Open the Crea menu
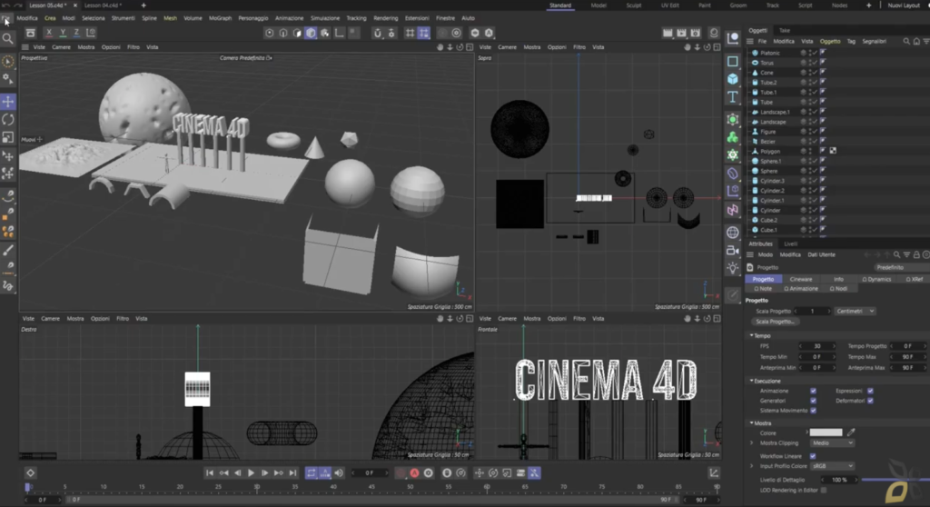 point(50,18)
